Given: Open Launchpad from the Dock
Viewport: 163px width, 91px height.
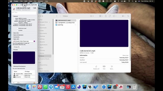Looking at the screenshot, I should (34, 87).
